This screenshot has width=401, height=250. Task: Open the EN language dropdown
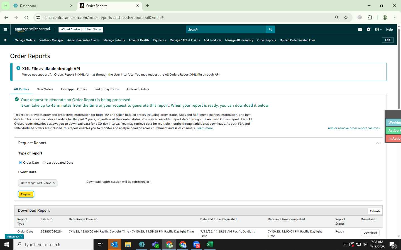click(x=378, y=29)
